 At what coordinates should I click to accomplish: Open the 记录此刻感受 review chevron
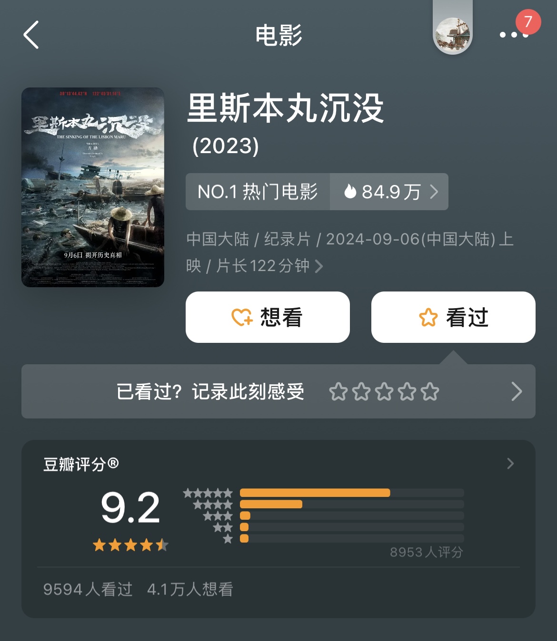tap(517, 391)
